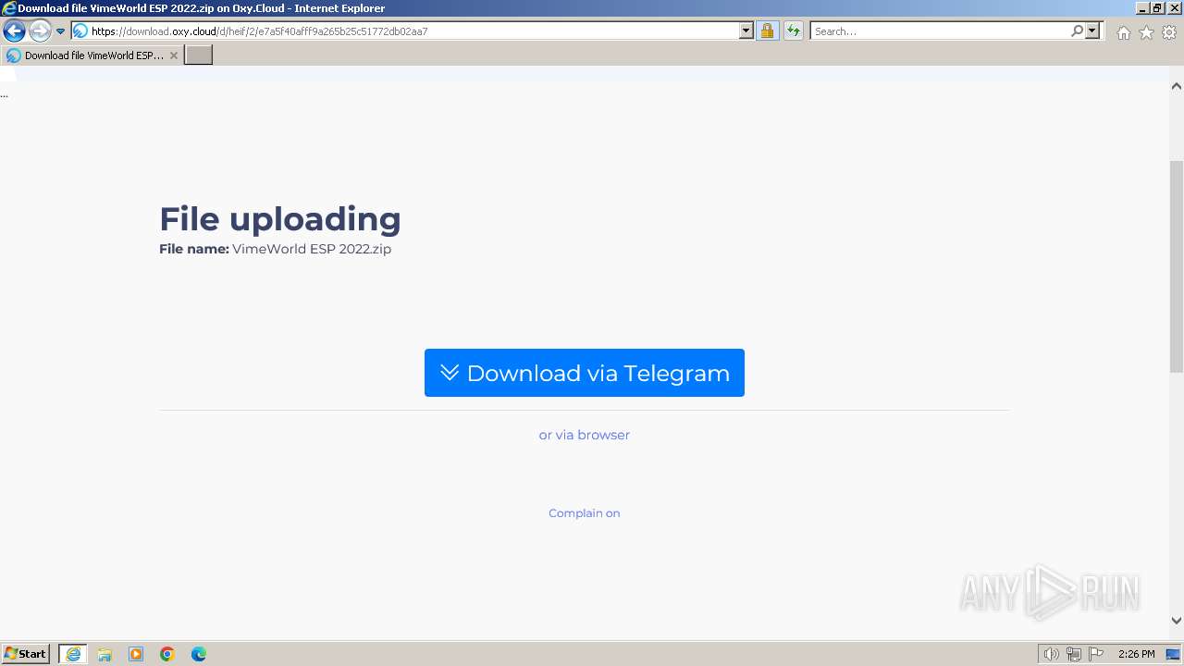Click the 2:26 PM clock

(1136, 654)
